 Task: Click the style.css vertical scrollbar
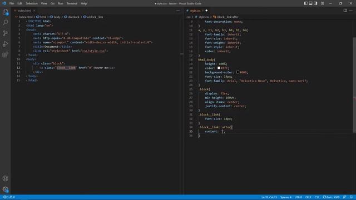click(x=354, y=85)
